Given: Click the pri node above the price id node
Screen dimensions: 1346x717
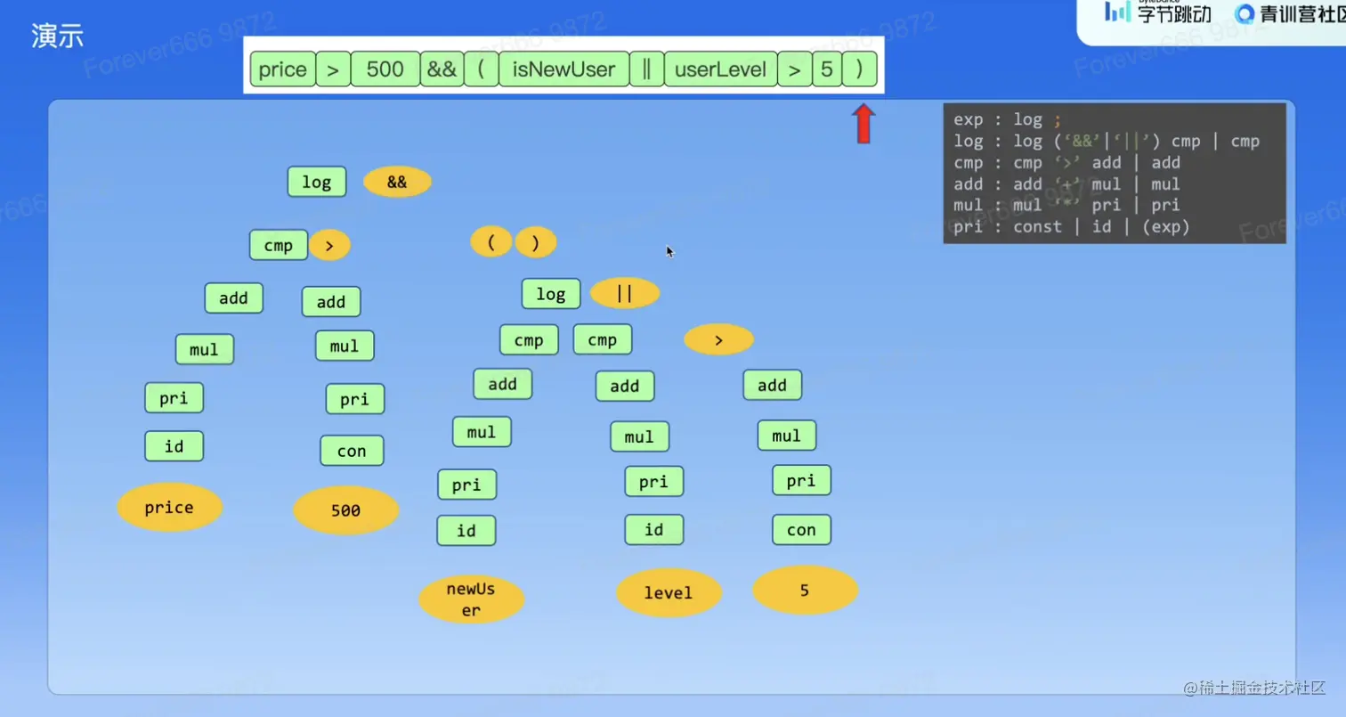Looking at the screenshot, I should (174, 398).
